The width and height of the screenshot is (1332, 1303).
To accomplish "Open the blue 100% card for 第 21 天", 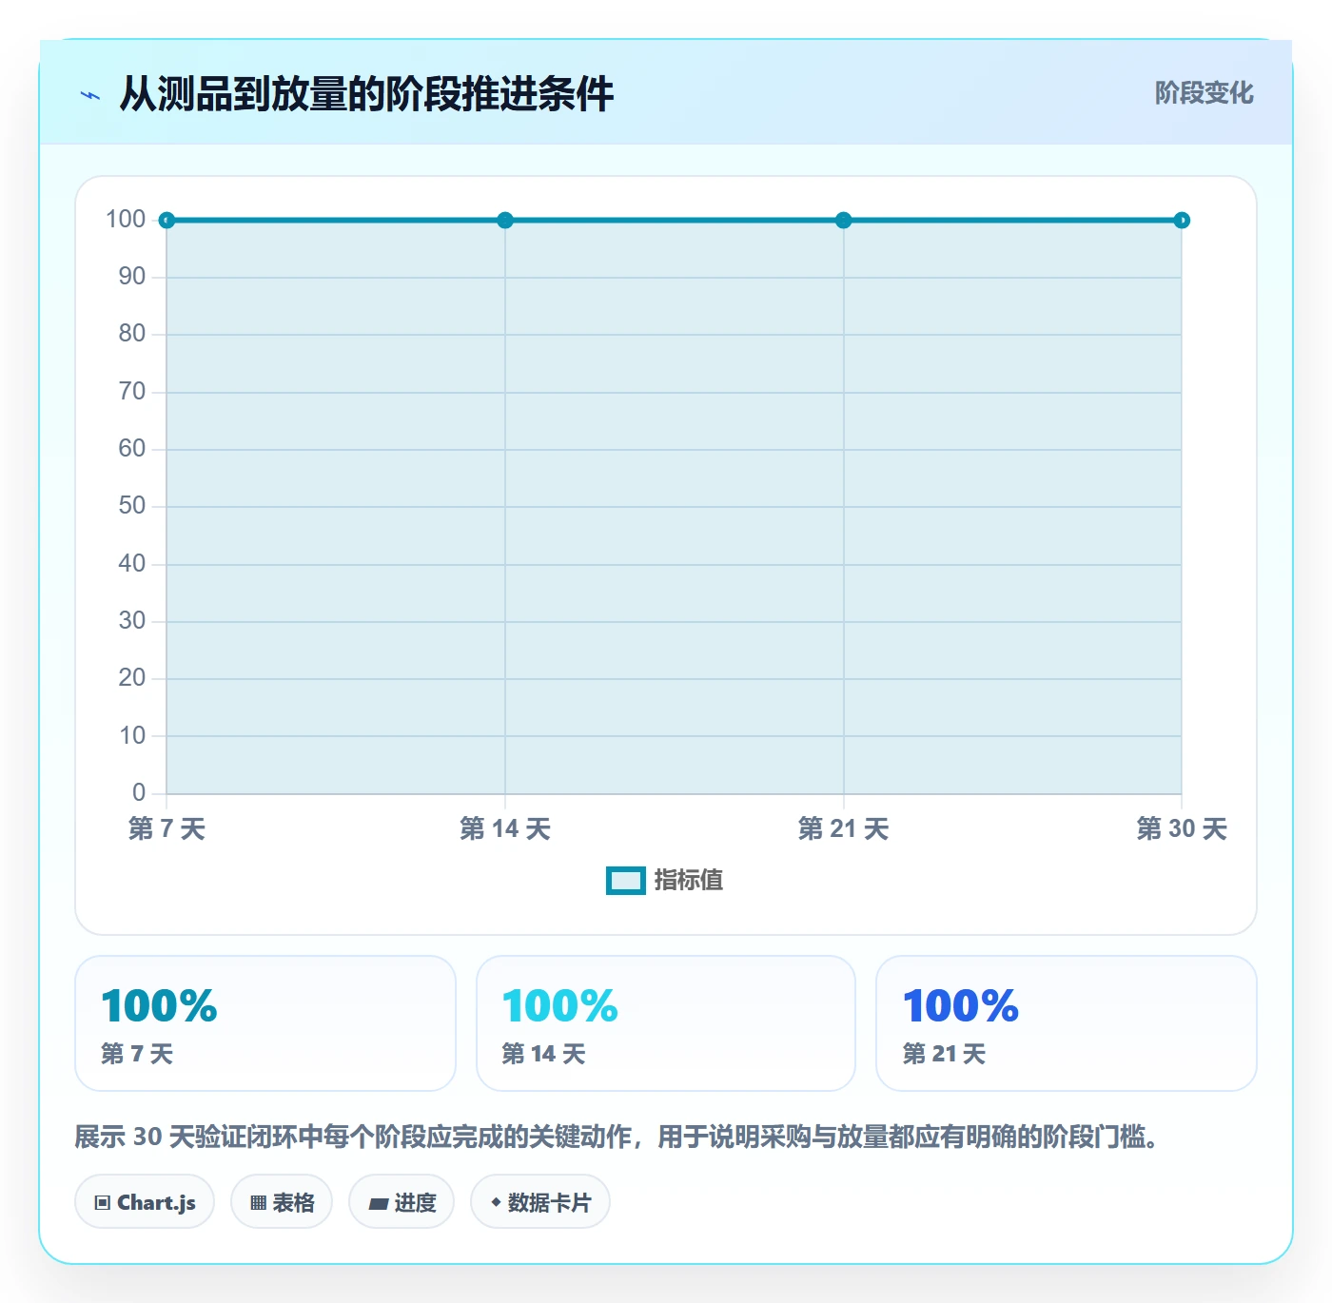I will (x=1067, y=1023).
